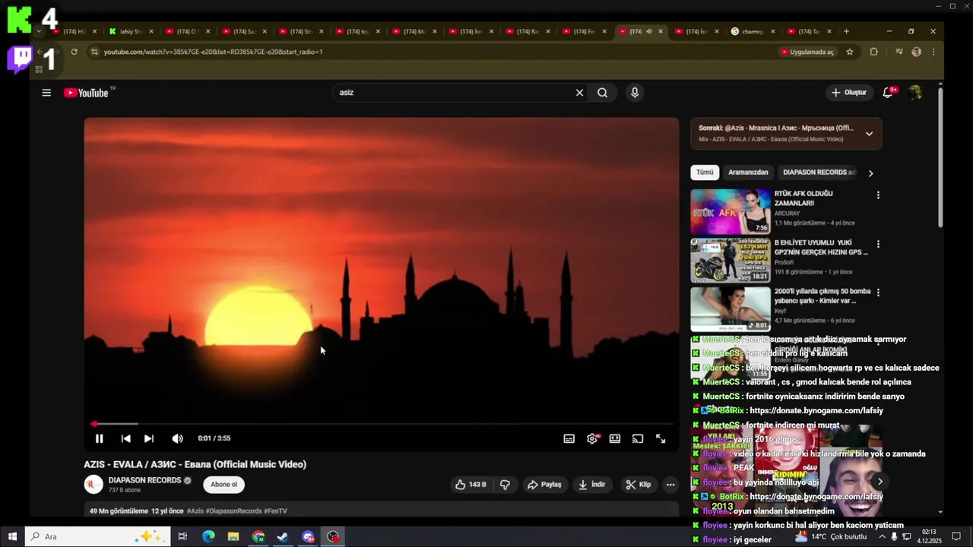This screenshot has height=547, width=973.
Task: Open the account avatar menu
Action: click(x=915, y=93)
